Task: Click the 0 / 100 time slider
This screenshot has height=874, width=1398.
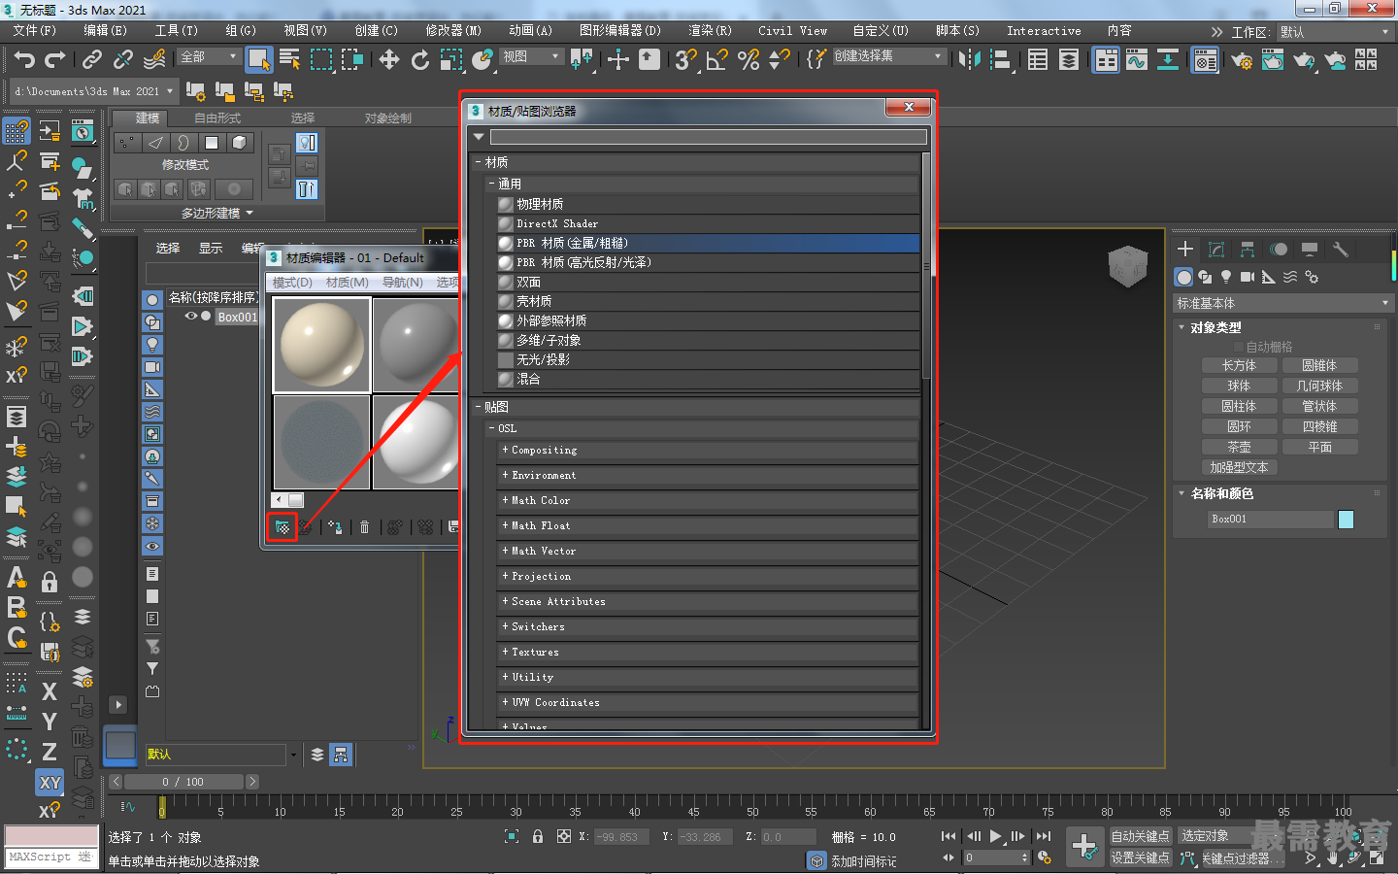Action: pos(183,782)
